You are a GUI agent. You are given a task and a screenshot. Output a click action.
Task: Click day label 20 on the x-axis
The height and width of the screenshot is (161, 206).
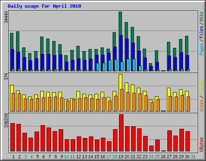[127, 157]
